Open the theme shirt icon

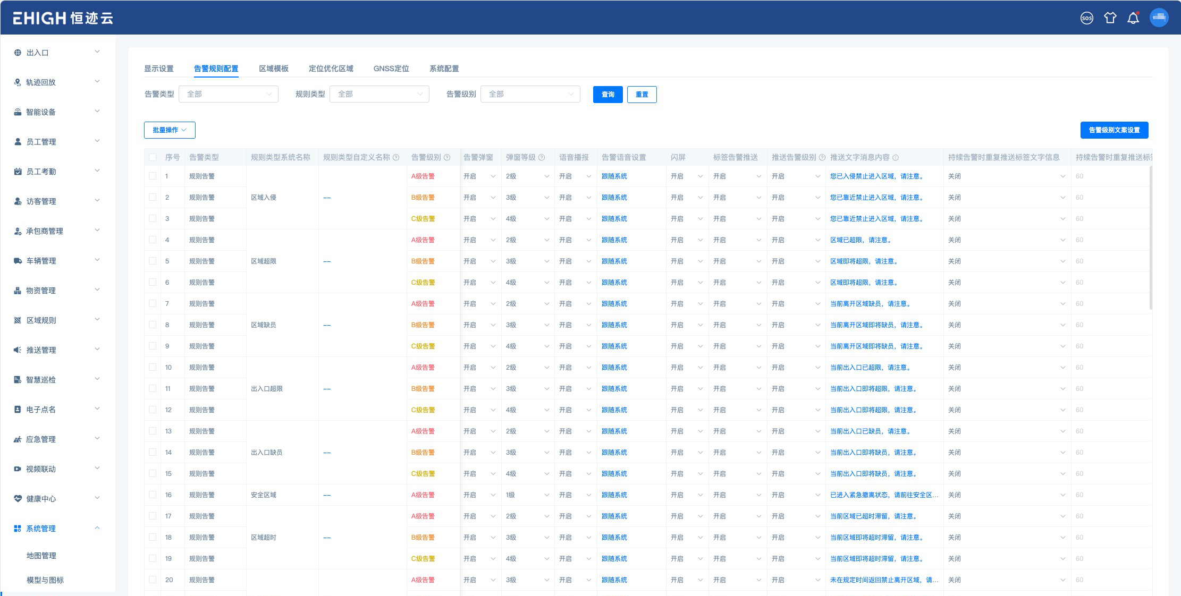click(x=1110, y=18)
